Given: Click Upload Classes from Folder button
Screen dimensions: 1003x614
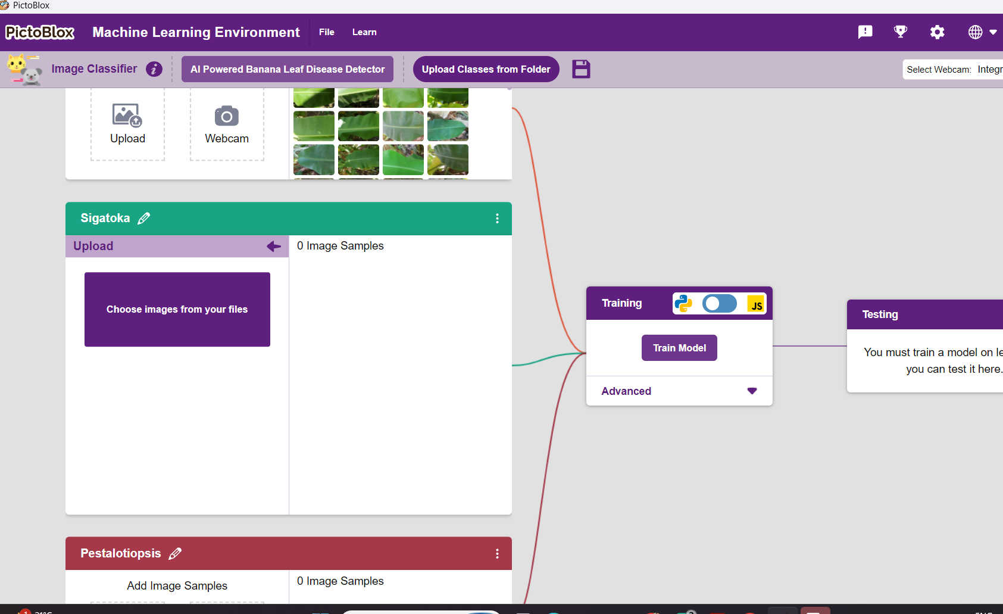Looking at the screenshot, I should pos(486,69).
